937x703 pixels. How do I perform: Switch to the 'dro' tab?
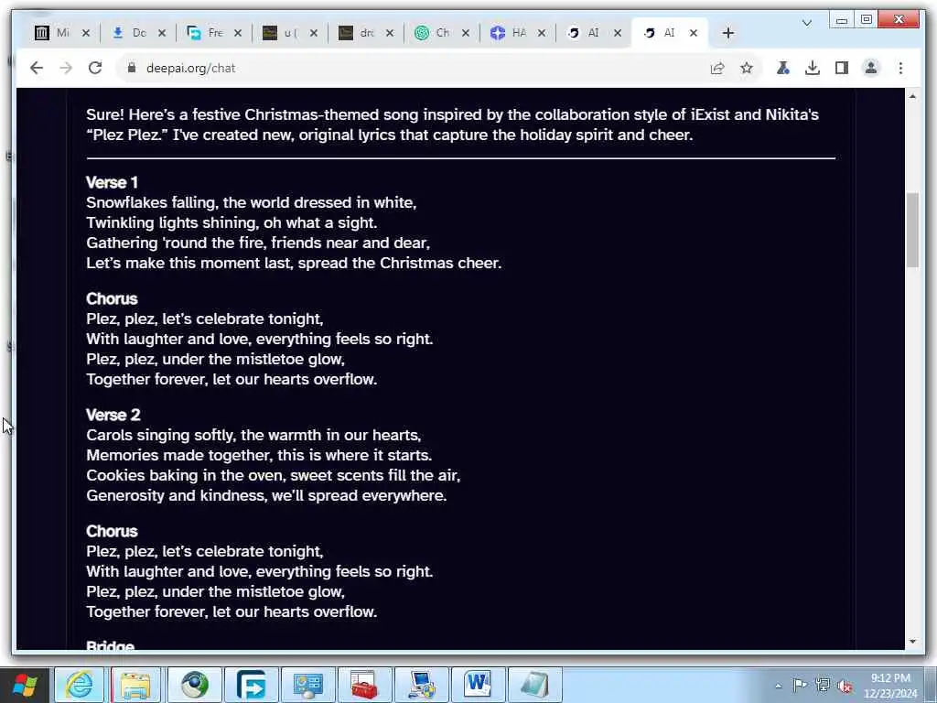point(359,33)
